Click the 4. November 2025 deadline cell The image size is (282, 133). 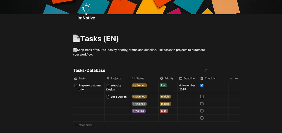pyautogui.click(x=188, y=87)
